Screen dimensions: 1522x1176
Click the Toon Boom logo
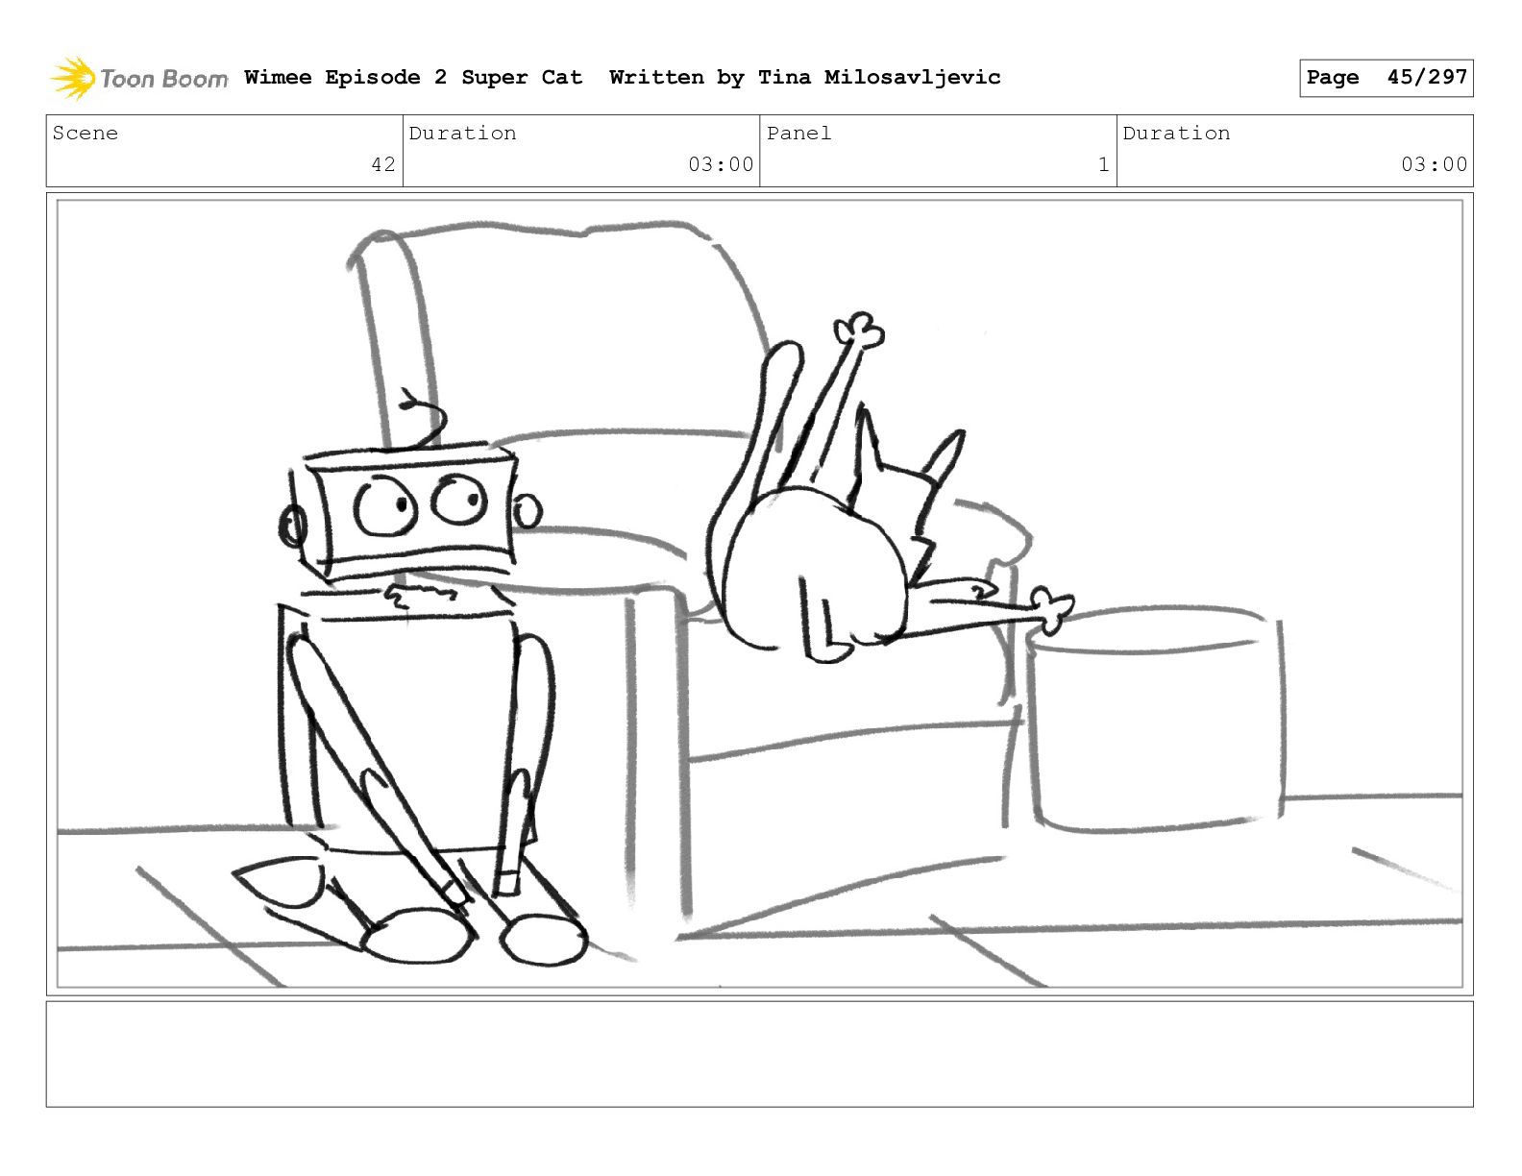point(139,78)
